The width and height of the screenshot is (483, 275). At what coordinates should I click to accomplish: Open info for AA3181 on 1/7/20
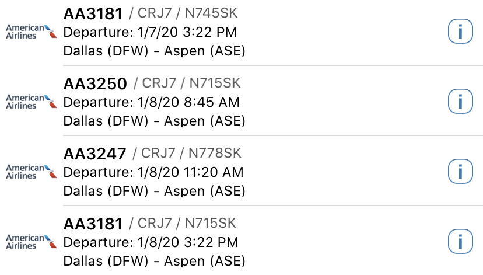(x=460, y=32)
